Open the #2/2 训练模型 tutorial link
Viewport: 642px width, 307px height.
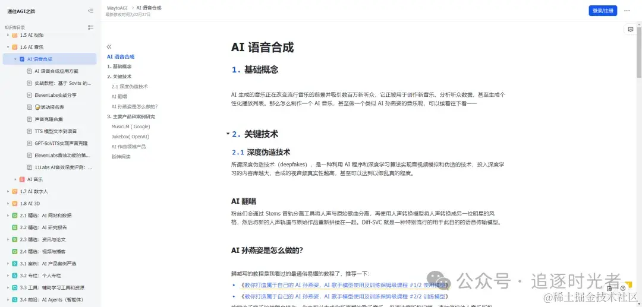tap(345, 296)
